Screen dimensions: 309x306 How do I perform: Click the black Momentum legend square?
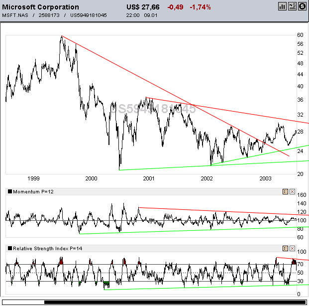(10, 191)
